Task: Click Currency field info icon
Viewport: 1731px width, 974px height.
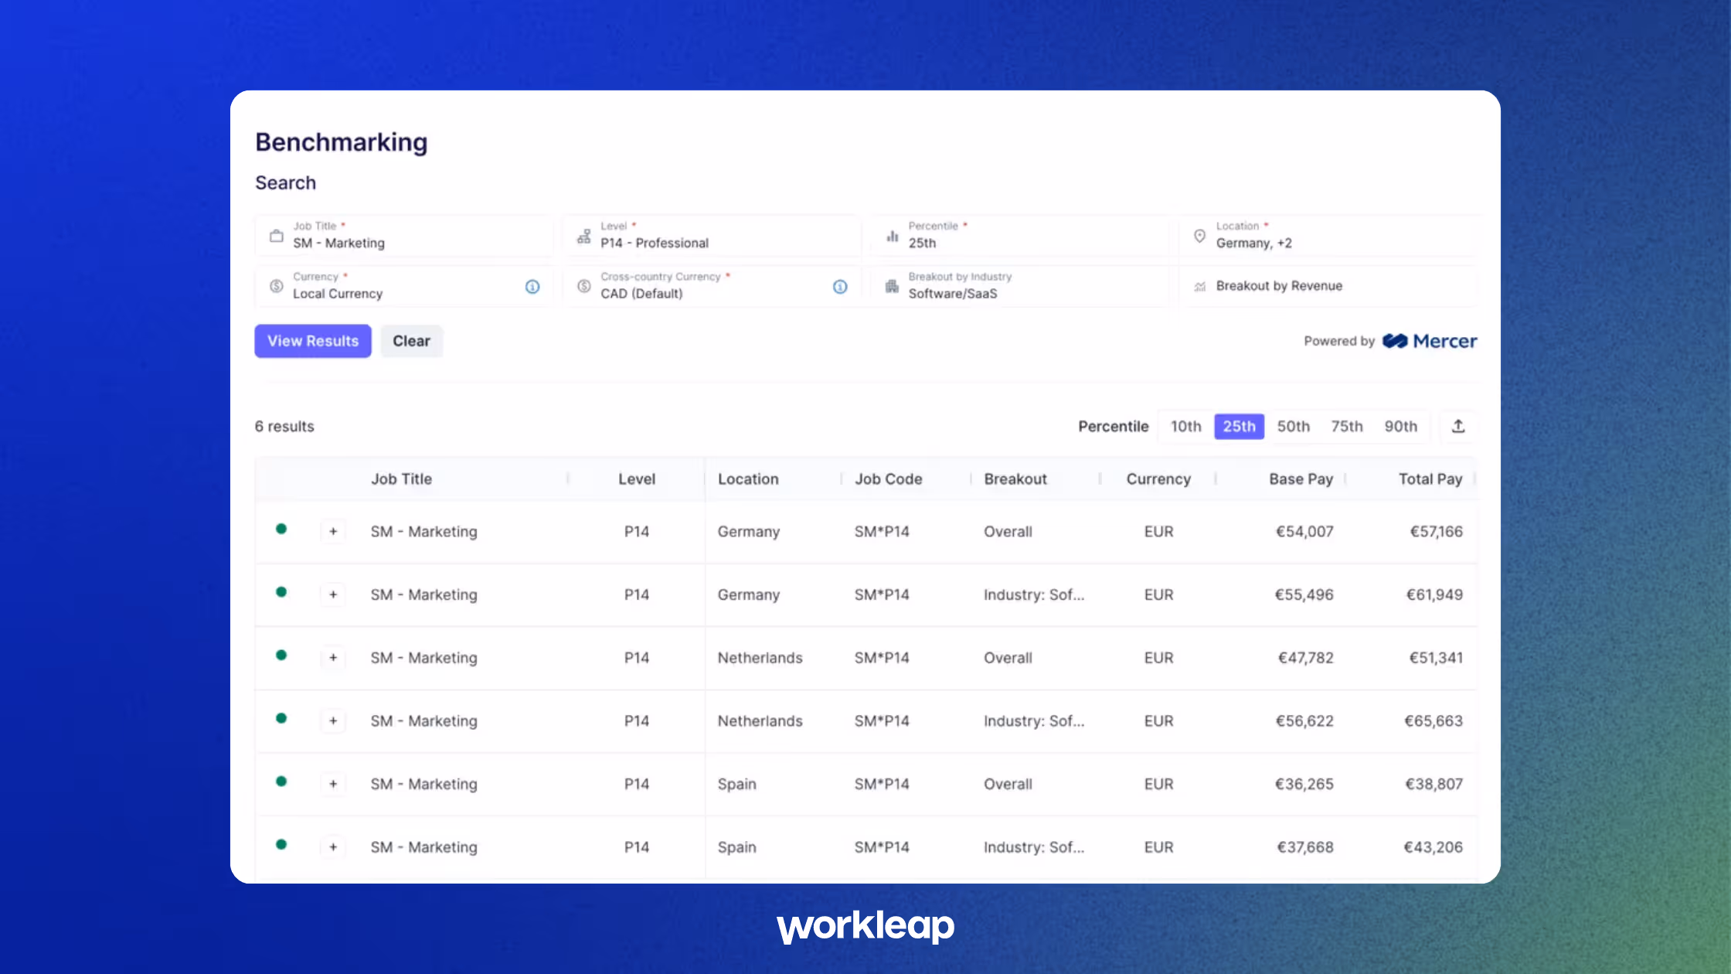Action: pos(532,287)
